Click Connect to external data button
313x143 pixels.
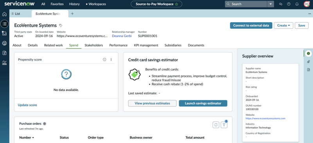[251, 25]
